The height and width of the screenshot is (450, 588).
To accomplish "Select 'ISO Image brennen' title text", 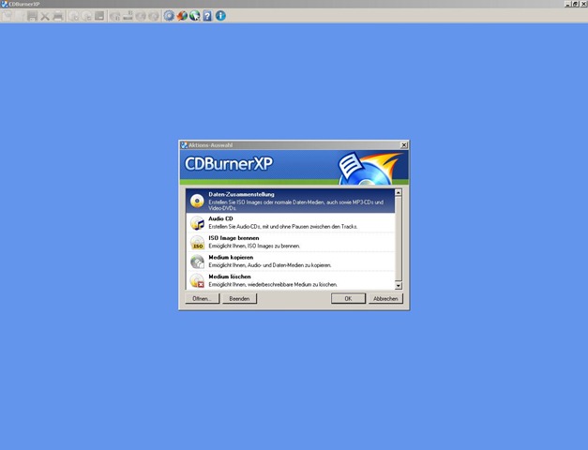I will pyautogui.click(x=234, y=238).
